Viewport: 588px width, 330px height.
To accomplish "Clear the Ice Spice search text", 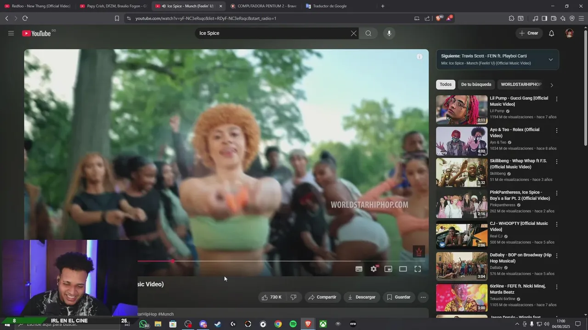I will pyautogui.click(x=353, y=33).
